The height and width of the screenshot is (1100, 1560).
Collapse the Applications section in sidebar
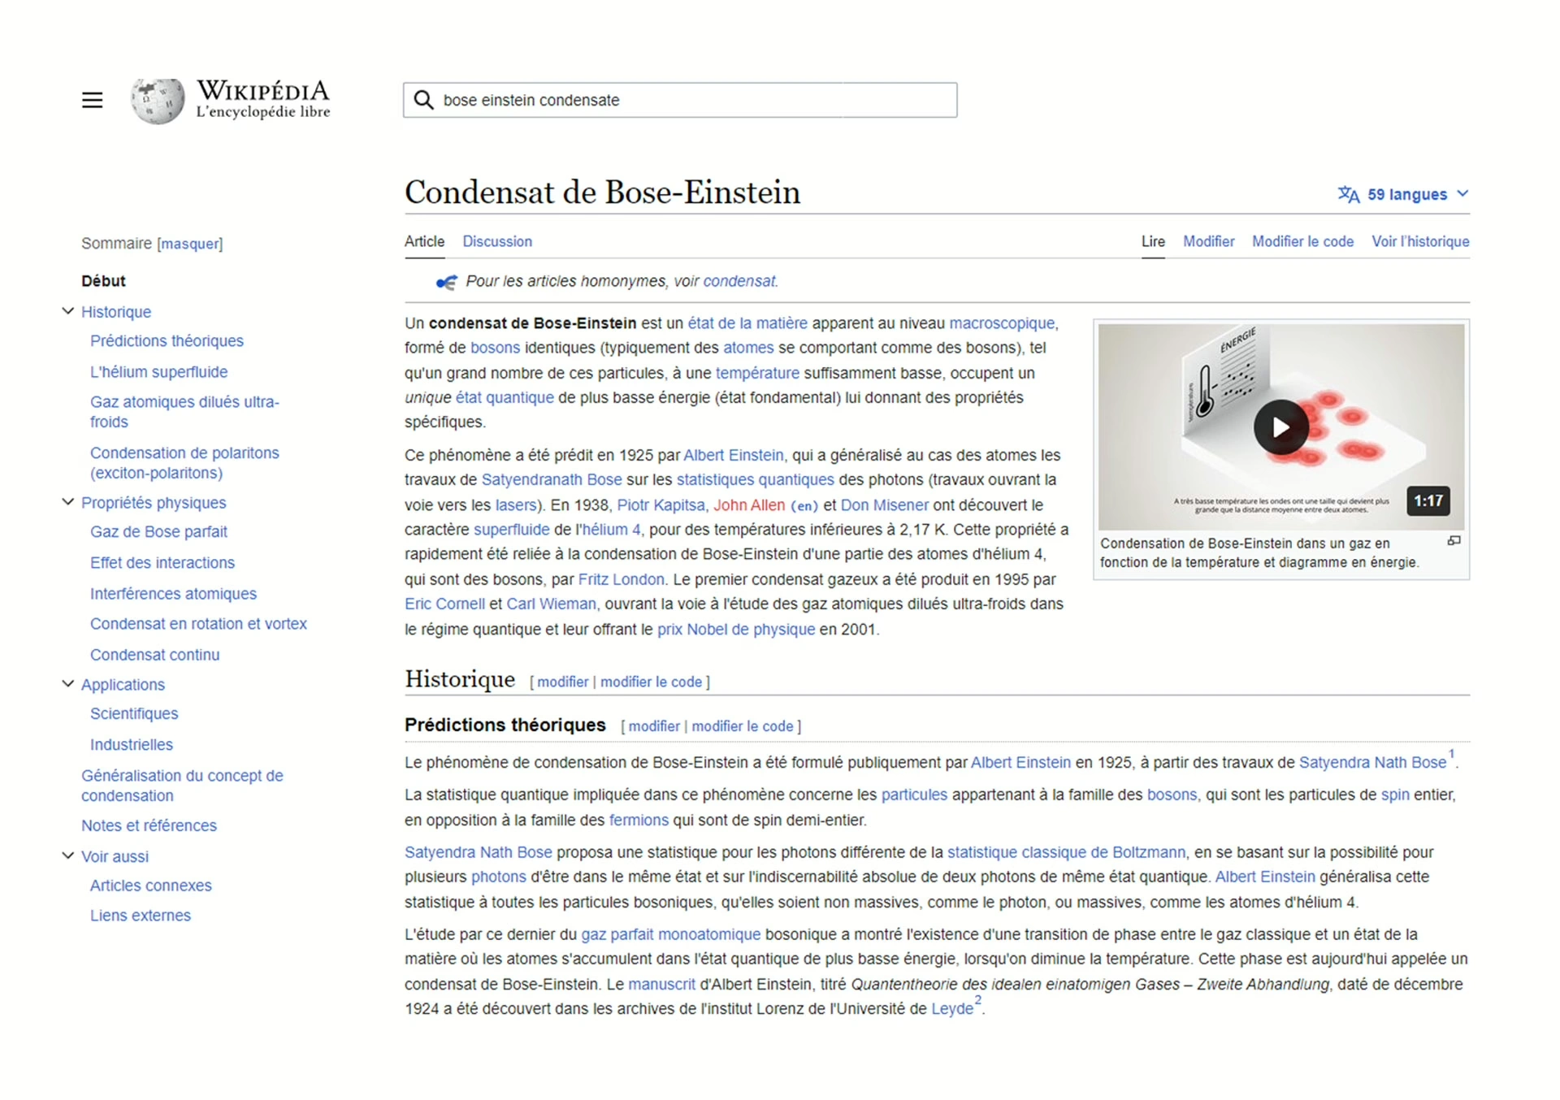(68, 684)
